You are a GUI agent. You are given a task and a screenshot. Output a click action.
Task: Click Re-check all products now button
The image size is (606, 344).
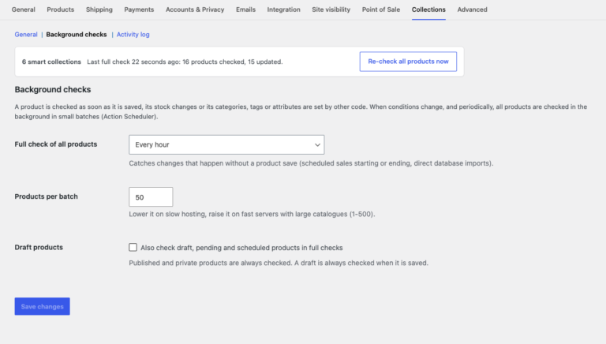[x=408, y=62]
